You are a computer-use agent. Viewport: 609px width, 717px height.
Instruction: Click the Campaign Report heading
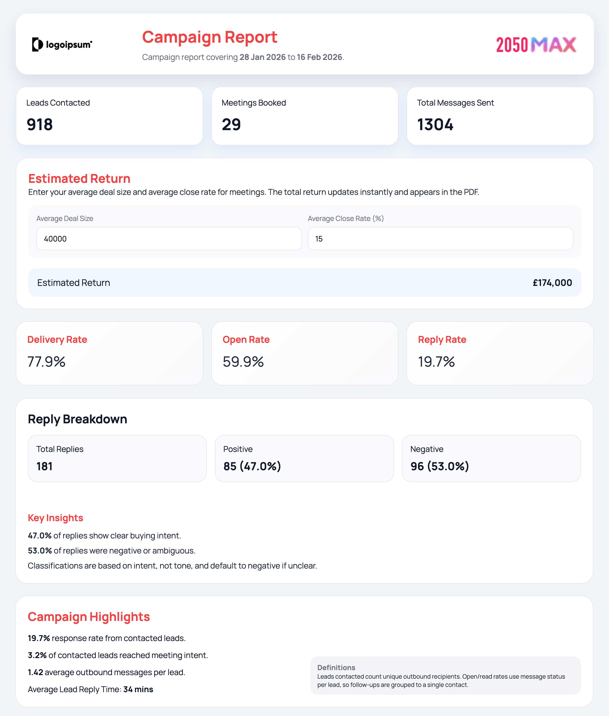tap(210, 37)
